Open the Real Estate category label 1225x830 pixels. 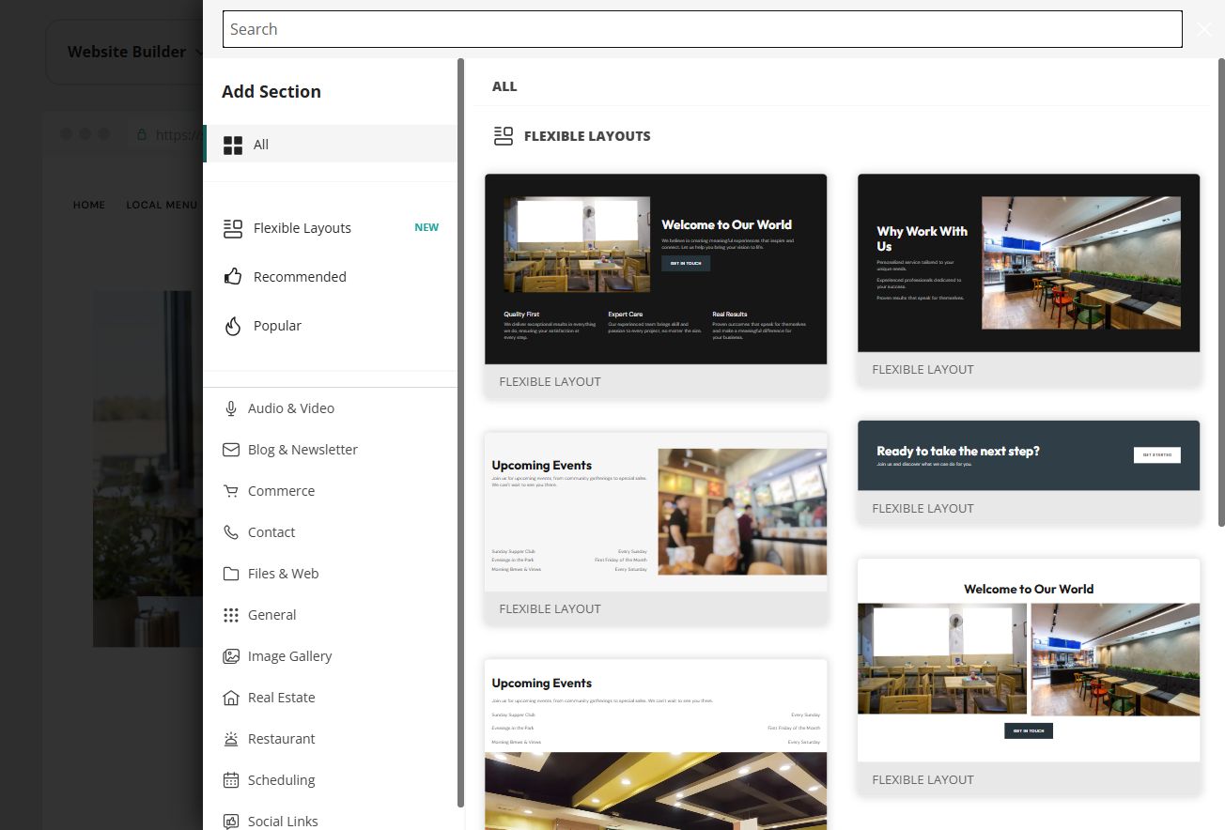pyautogui.click(x=281, y=698)
